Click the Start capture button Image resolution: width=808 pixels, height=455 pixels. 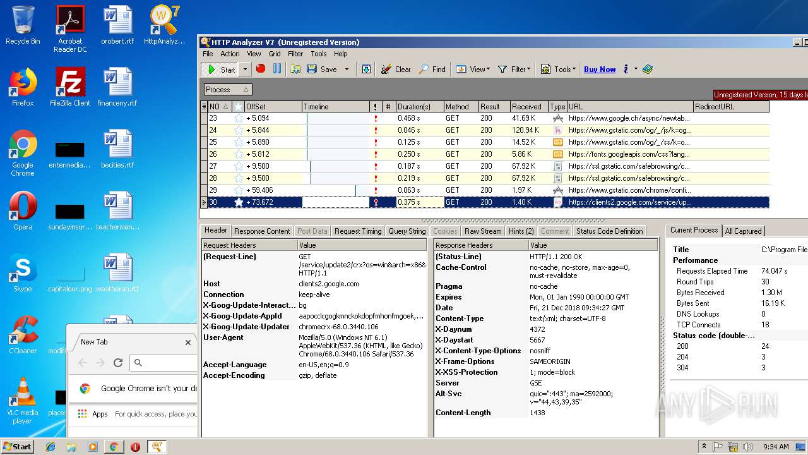point(221,70)
